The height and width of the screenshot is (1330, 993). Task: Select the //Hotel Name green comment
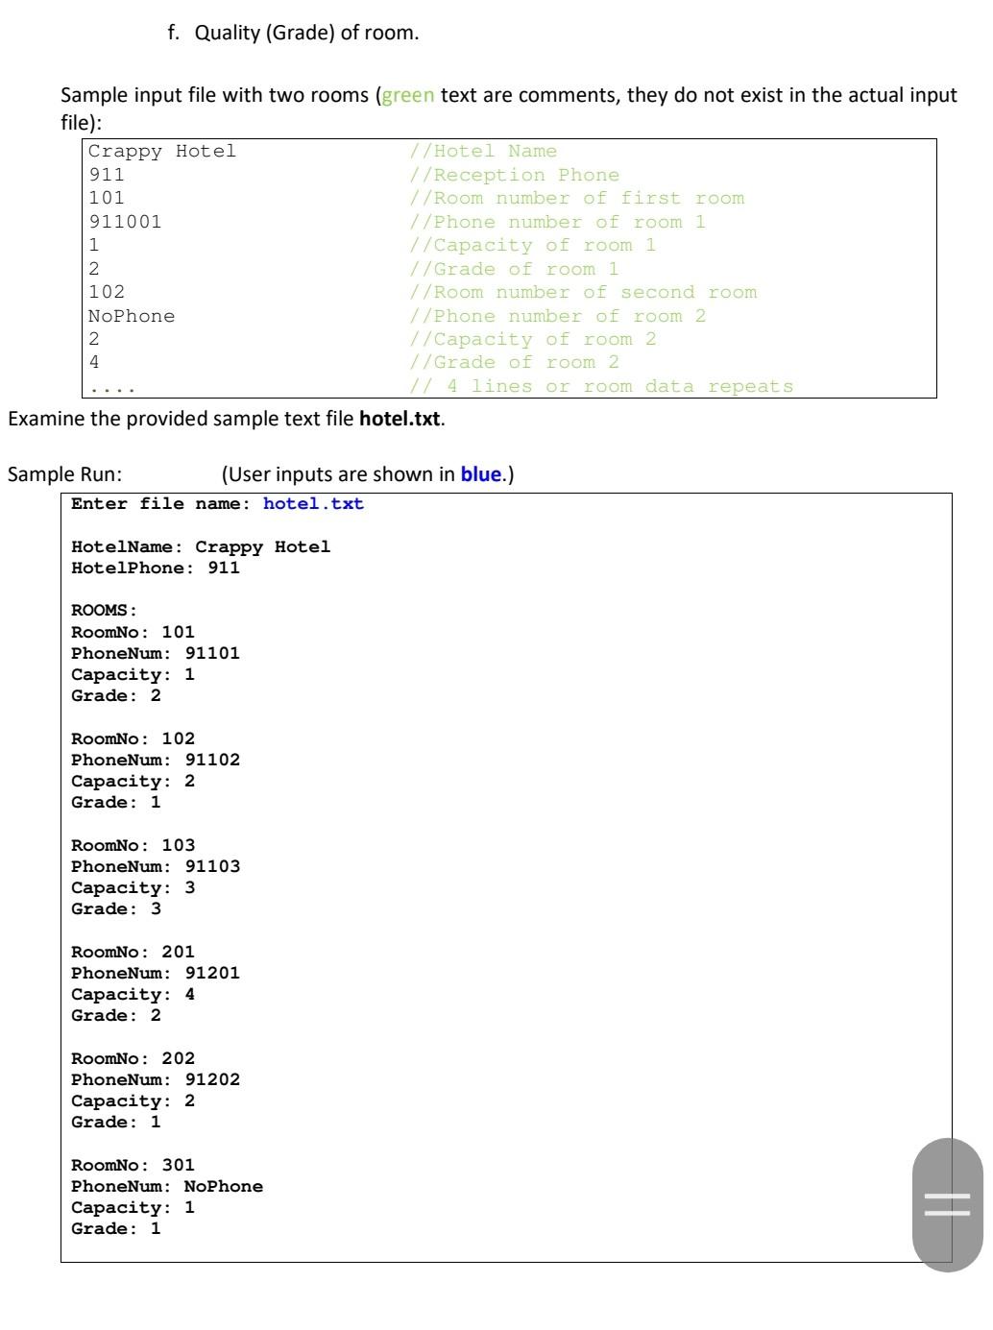pos(482,151)
